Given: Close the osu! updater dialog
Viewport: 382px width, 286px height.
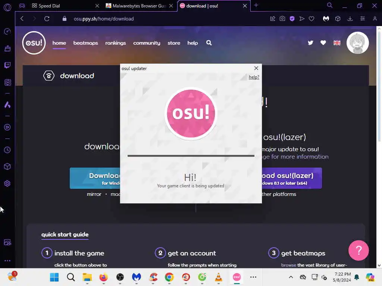Looking at the screenshot, I should pos(256,69).
